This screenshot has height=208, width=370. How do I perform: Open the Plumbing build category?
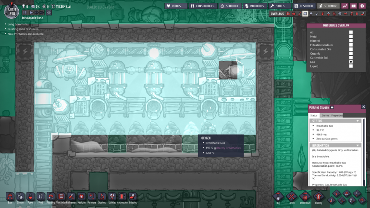[51, 196]
